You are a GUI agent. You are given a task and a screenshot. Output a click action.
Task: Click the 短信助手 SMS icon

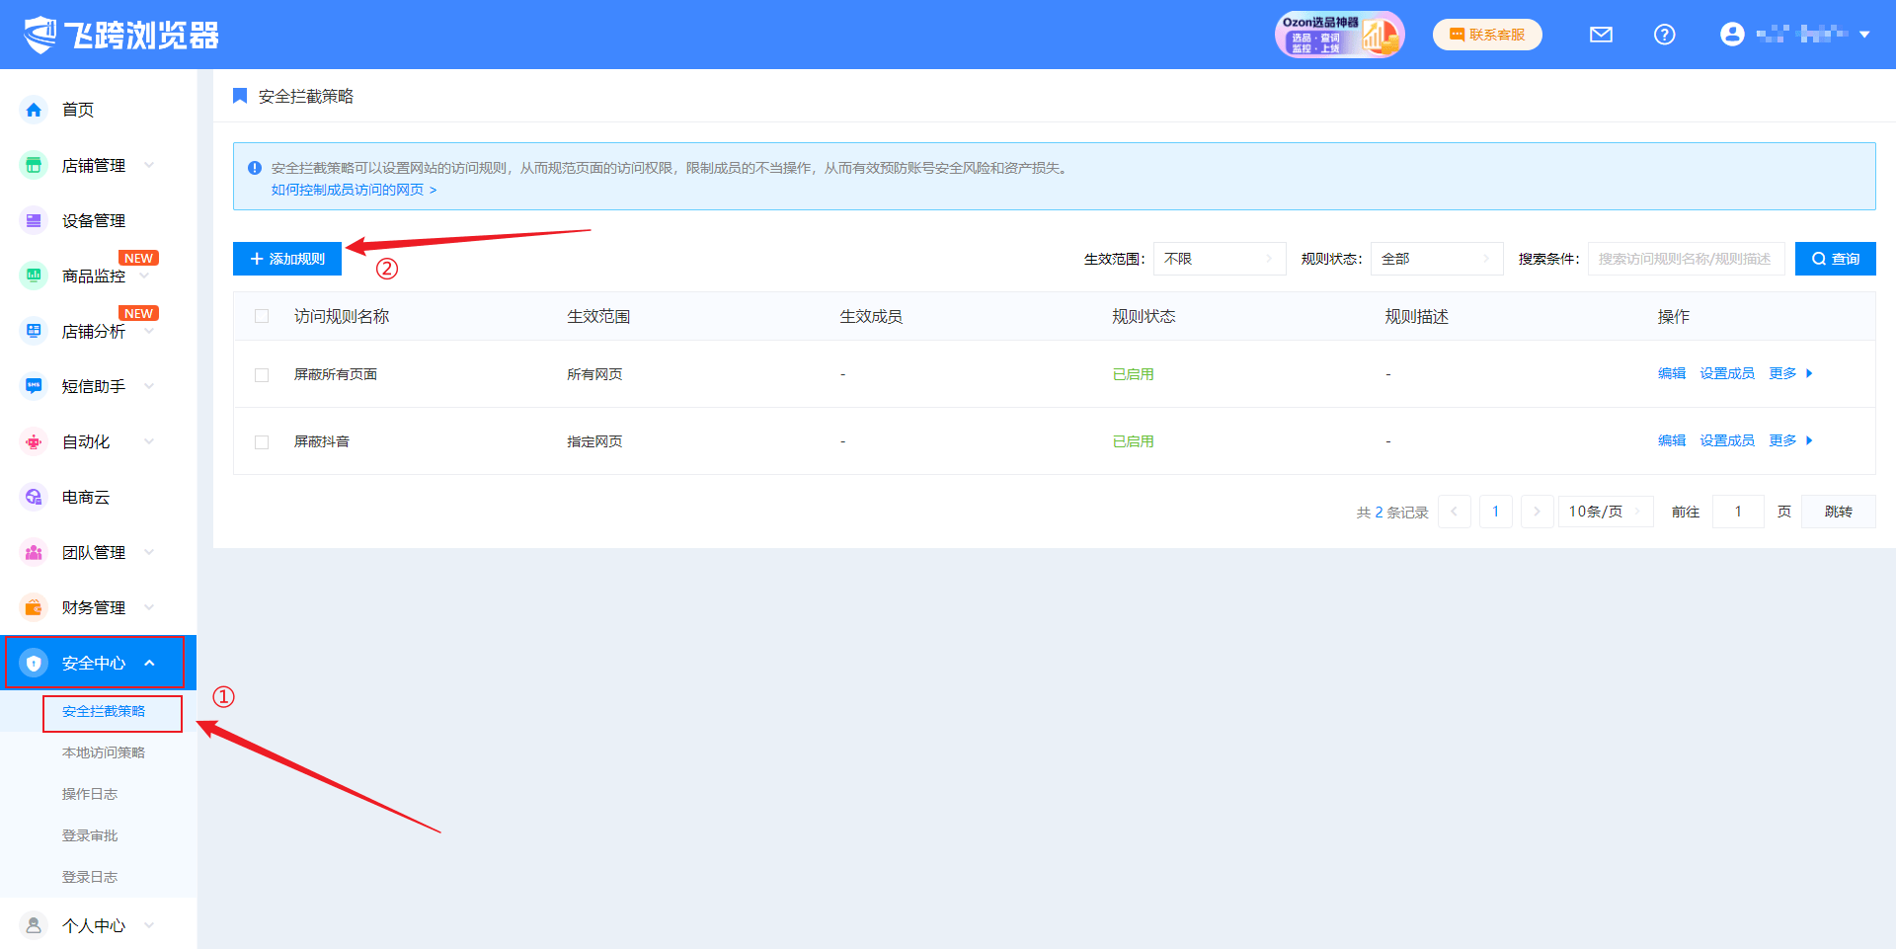34,386
